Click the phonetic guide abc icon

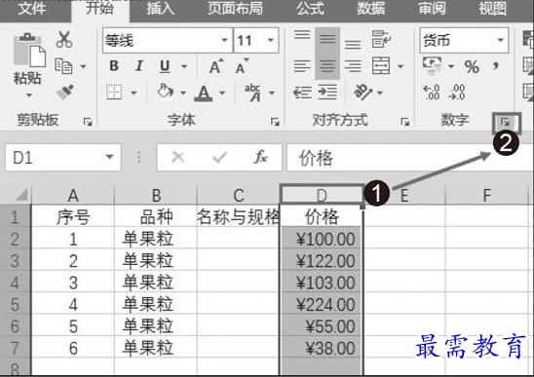pyautogui.click(x=252, y=93)
